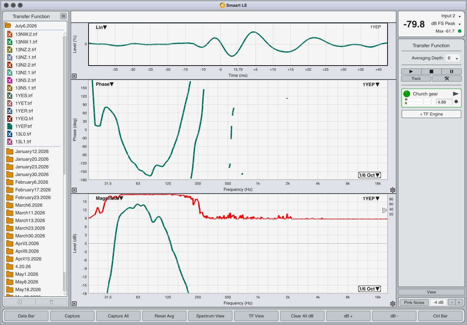Image resolution: width=467 pixels, height=325 pixels.
Task: Click the + TF Engine button
Action: [431, 114]
